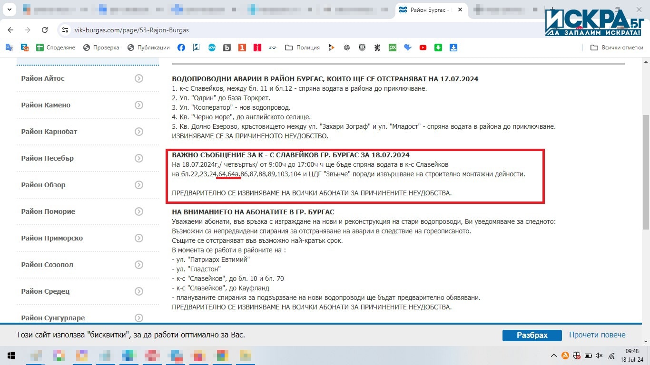Image resolution: width=650 pixels, height=365 pixels.
Task: Open the Всички отметки bookmarks folder
Action: point(617,48)
